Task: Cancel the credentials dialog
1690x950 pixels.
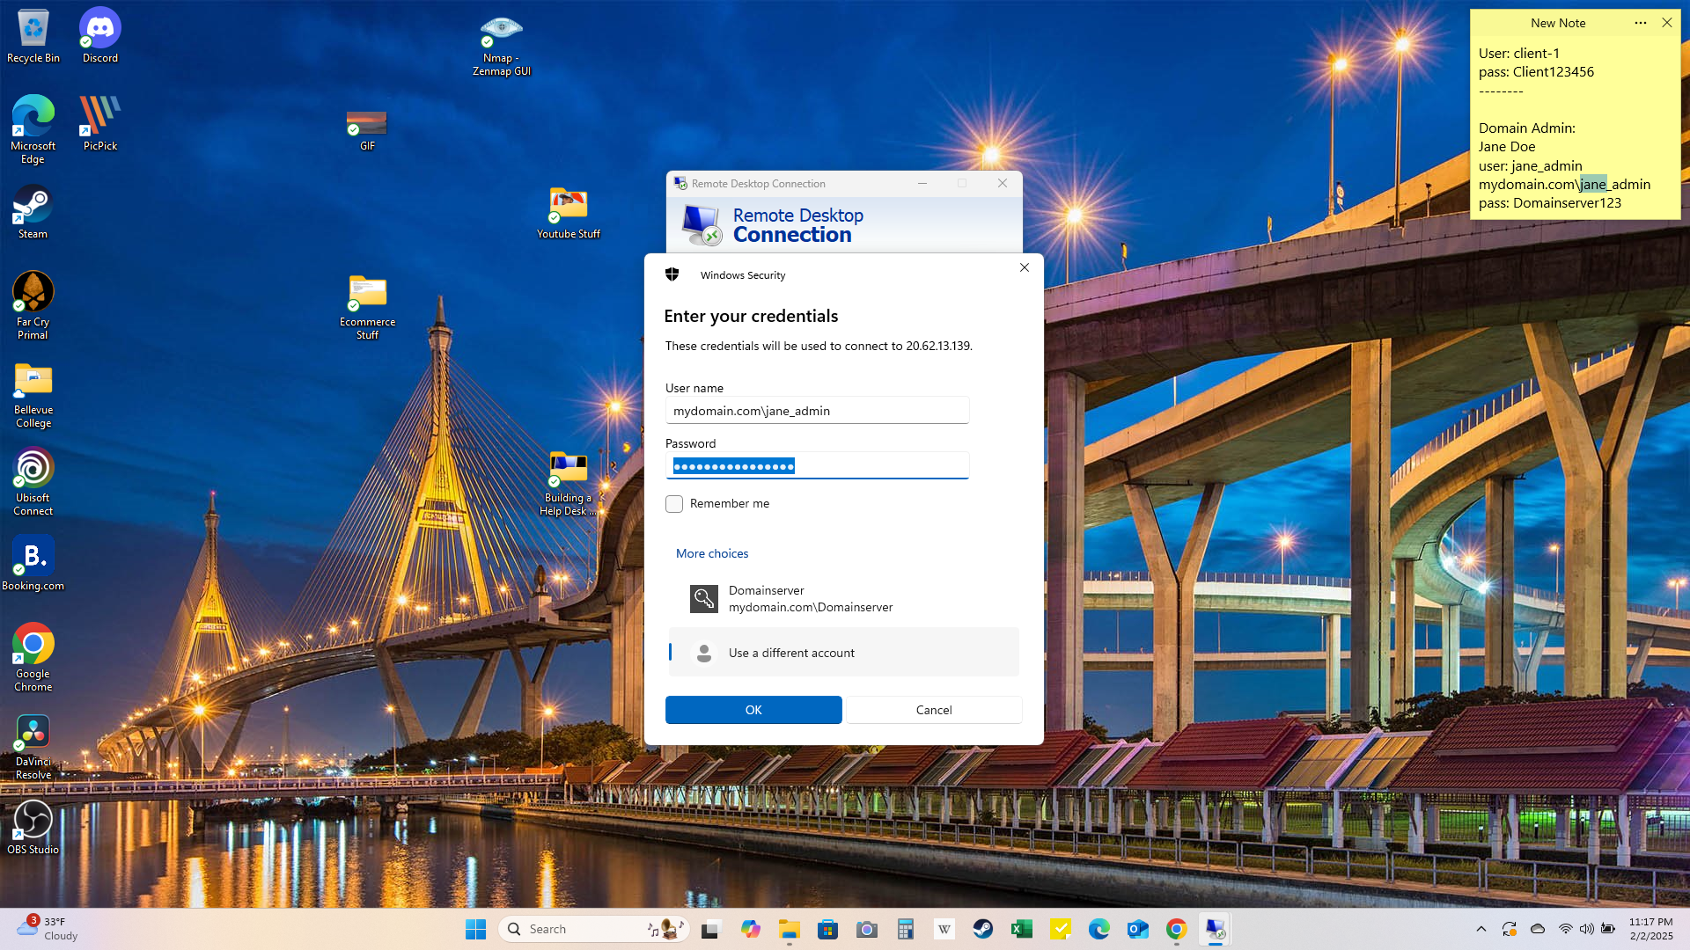Action: 934,710
